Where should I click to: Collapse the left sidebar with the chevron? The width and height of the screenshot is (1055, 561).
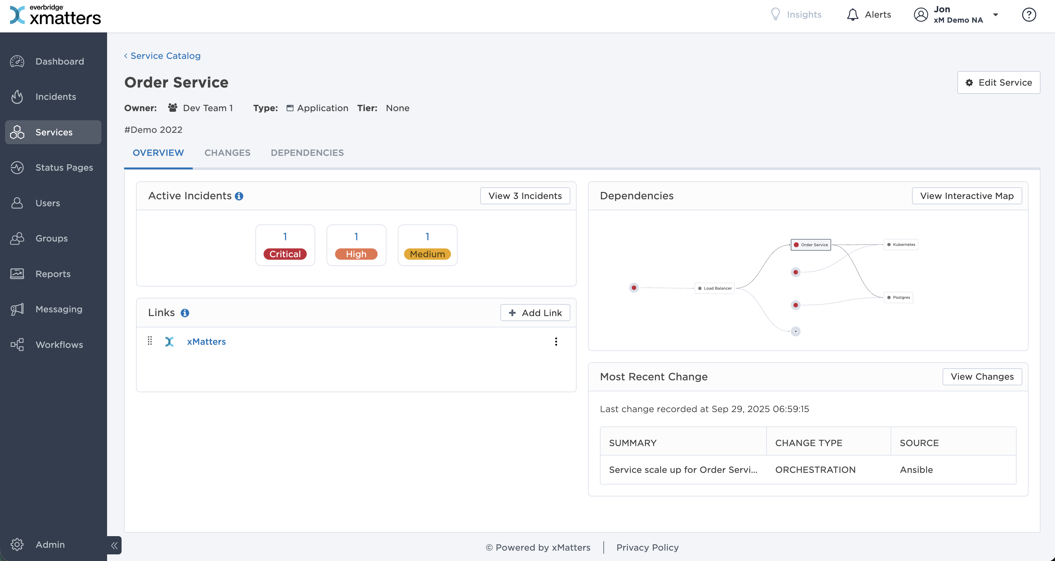point(114,545)
